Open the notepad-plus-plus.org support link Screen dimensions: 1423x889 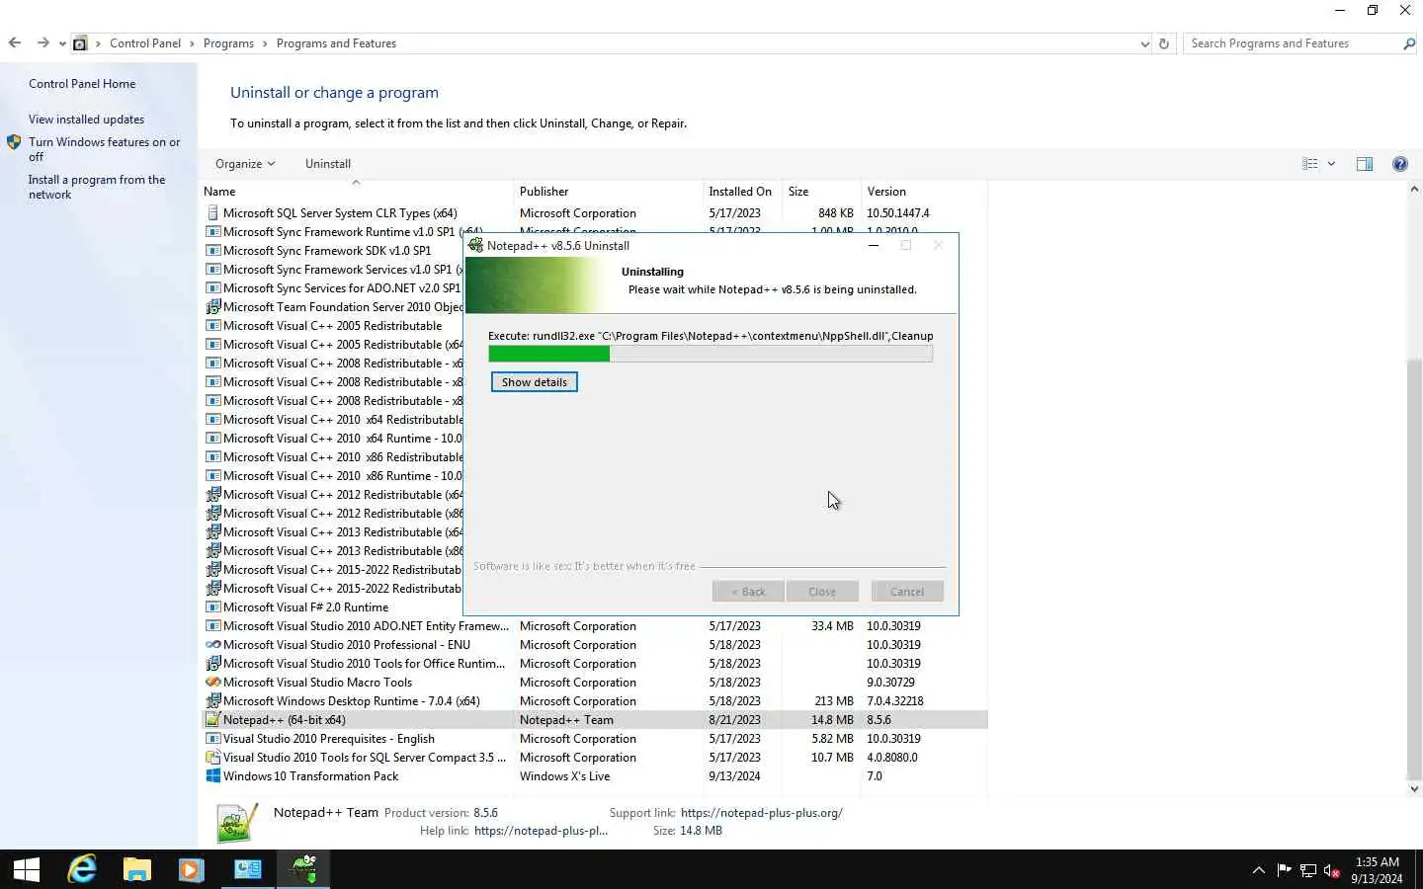pos(762,813)
